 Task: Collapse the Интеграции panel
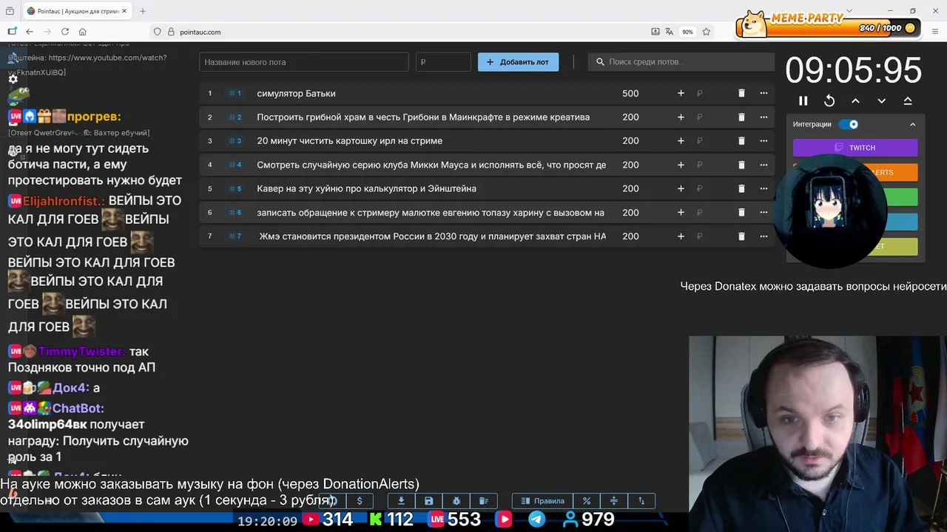point(912,124)
